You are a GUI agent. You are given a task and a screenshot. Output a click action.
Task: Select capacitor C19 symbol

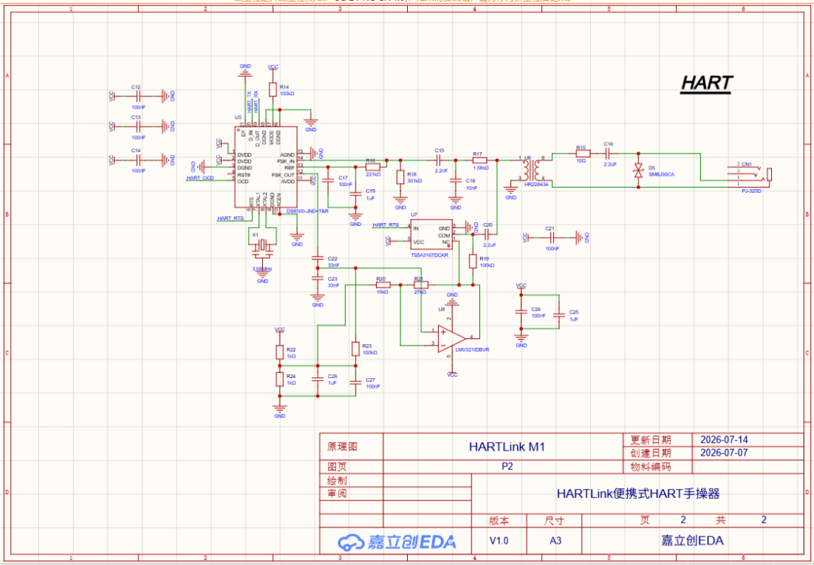(356, 194)
